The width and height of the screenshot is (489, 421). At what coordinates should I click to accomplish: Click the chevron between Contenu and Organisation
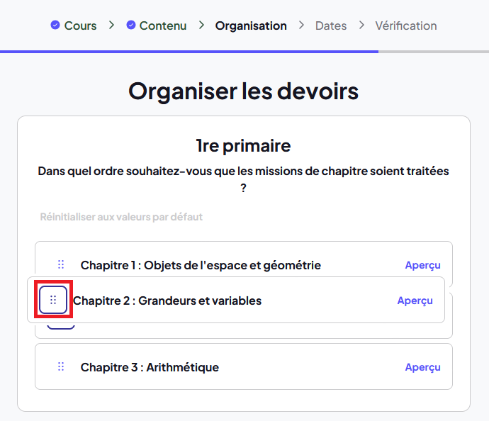pos(201,25)
